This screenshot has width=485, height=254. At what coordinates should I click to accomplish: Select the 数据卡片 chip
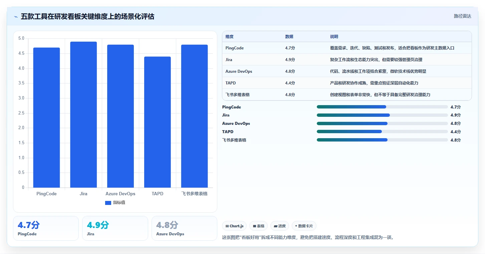click(x=304, y=226)
